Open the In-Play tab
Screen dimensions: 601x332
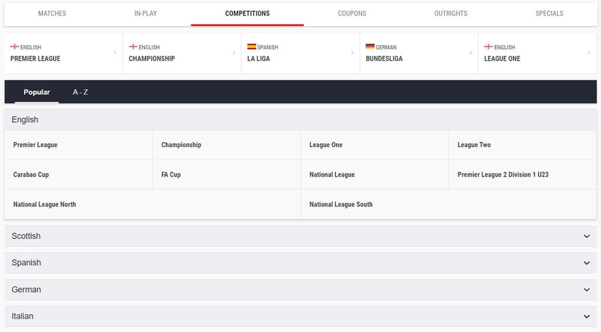click(x=146, y=13)
